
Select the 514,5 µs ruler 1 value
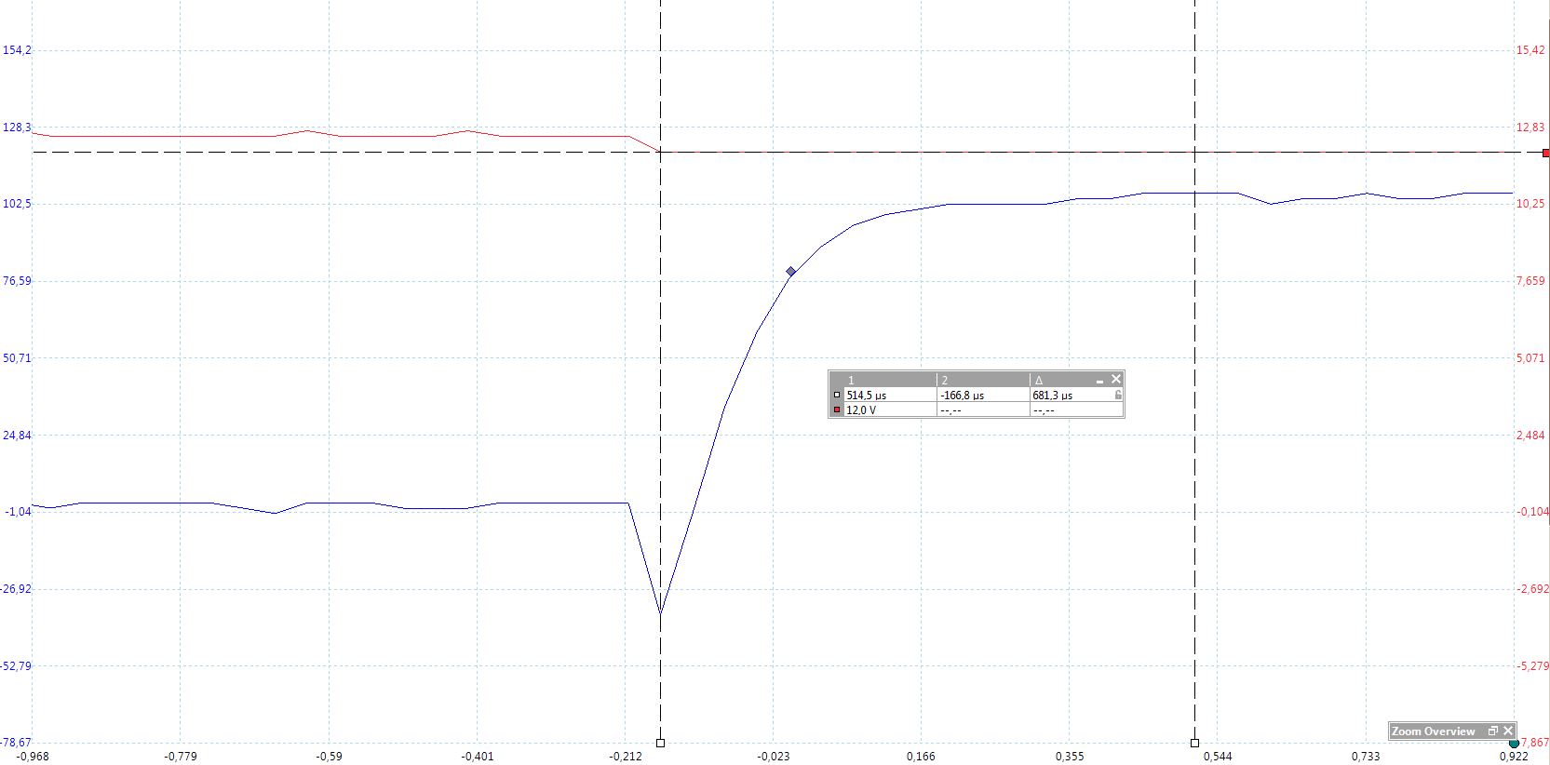click(x=866, y=396)
